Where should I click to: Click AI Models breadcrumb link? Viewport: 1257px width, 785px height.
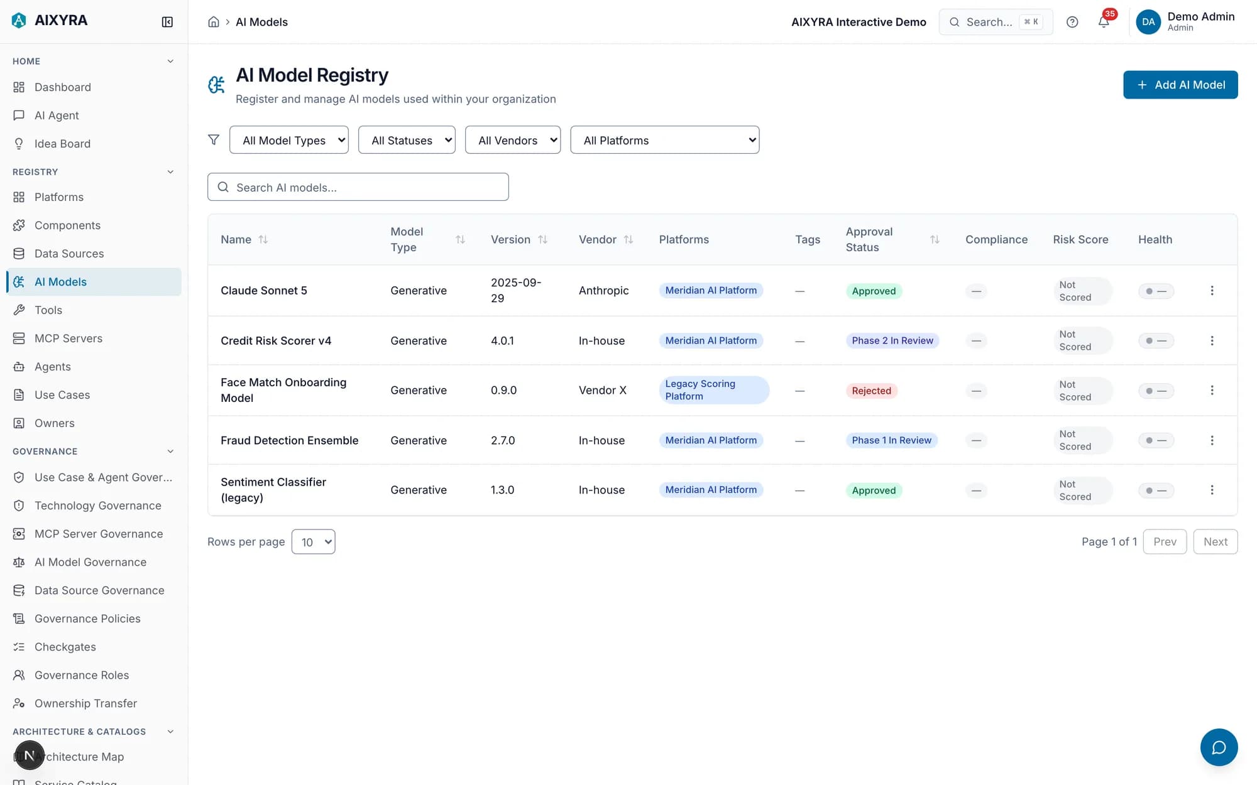coord(261,22)
